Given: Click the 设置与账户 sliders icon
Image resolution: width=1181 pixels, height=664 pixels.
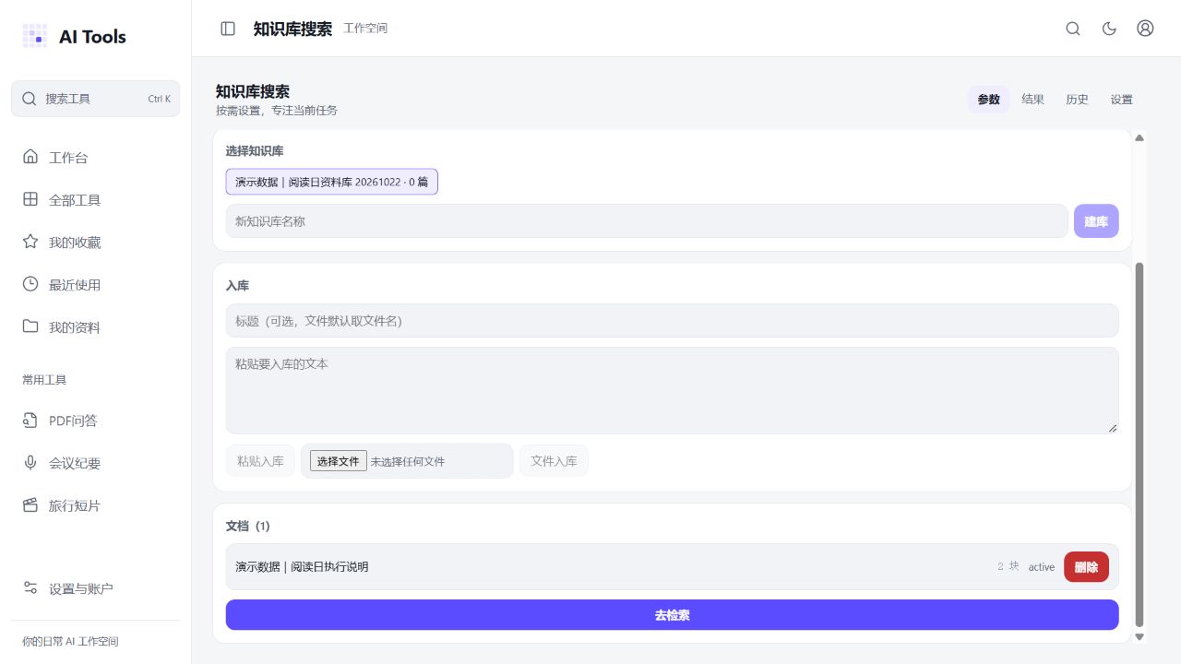Looking at the screenshot, I should tap(30, 588).
